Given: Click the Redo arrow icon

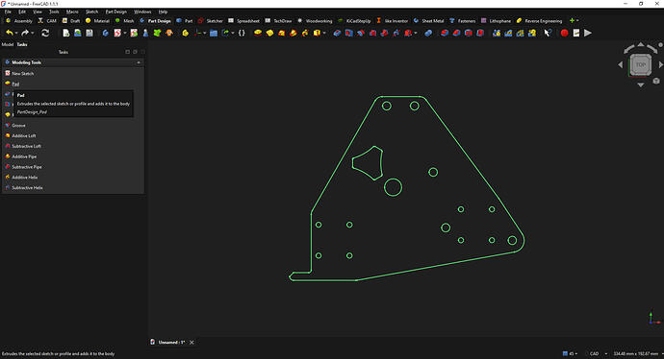Looking at the screenshot, I should [x=25, y=33].
